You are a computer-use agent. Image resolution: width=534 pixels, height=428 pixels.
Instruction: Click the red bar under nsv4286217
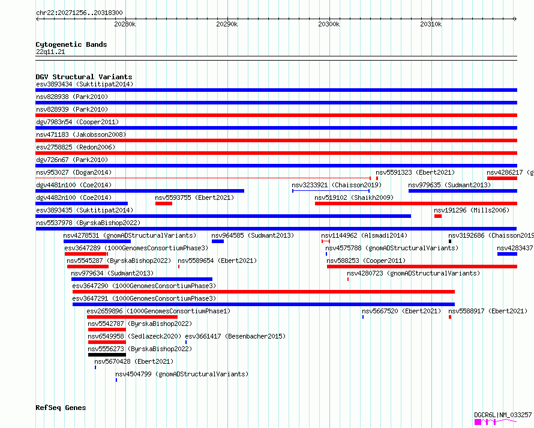pyautogui.click(x=502, y=178)
